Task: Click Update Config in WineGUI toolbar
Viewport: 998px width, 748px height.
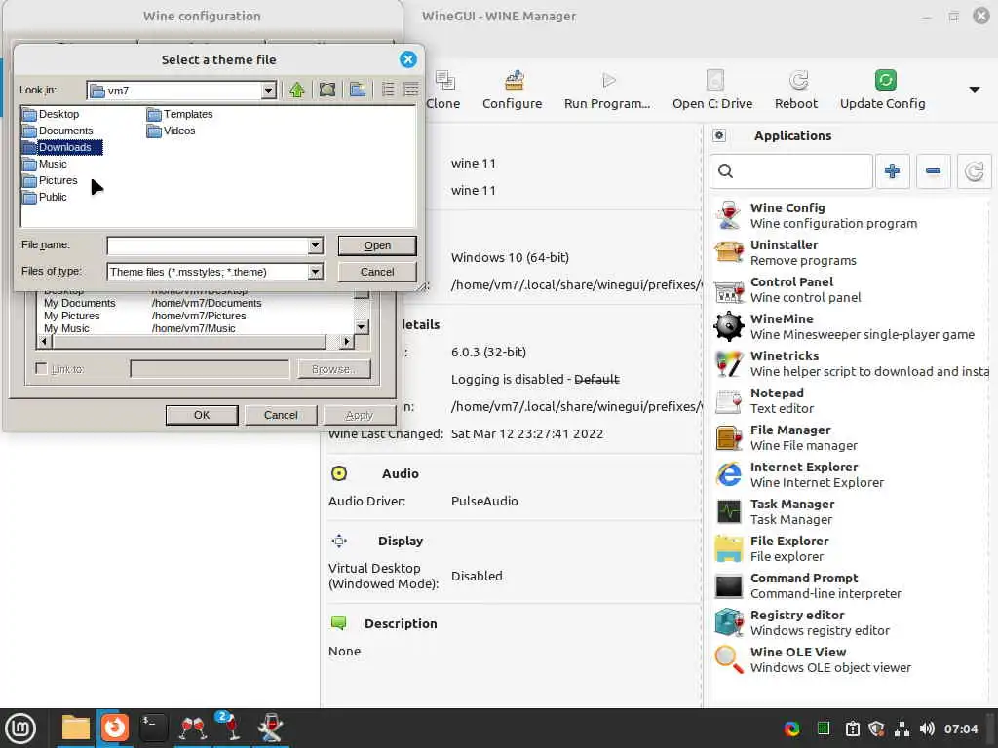Action: coord(883,90)
